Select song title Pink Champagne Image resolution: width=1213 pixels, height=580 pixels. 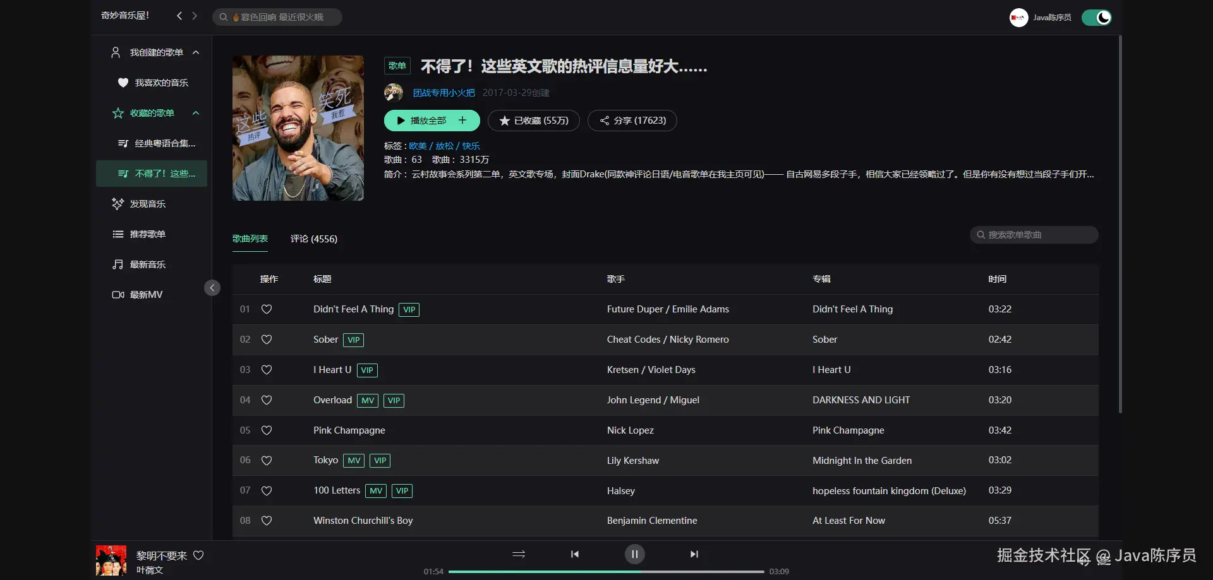(x=349, y=430)
